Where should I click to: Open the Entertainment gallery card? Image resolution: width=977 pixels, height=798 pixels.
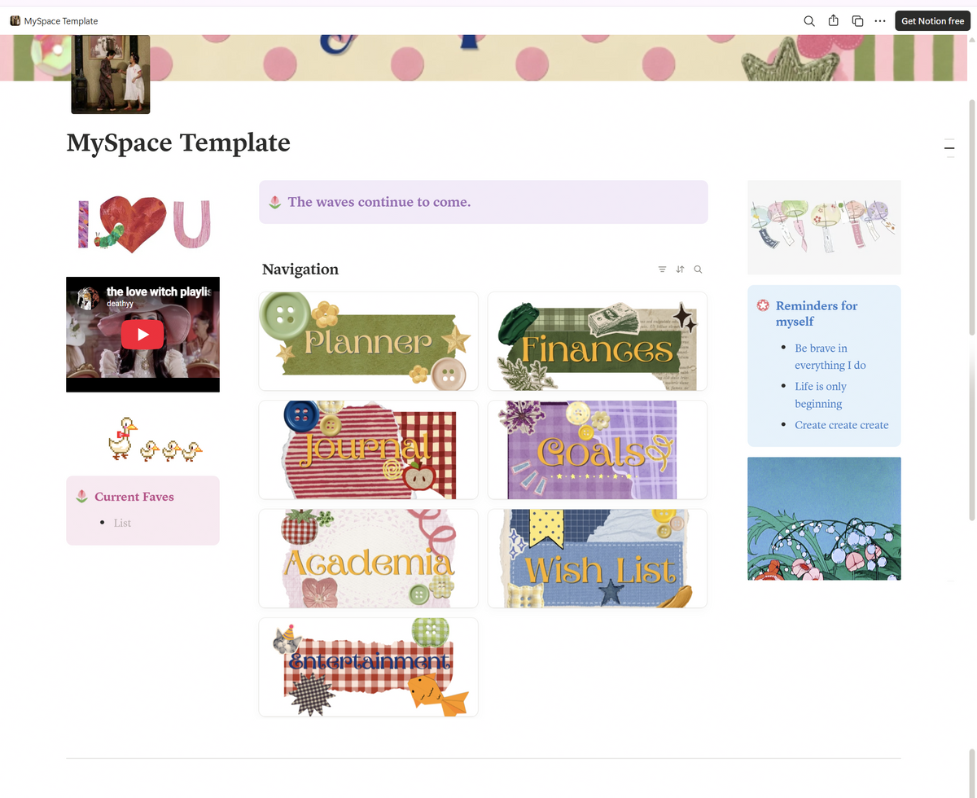click(368, 667)
